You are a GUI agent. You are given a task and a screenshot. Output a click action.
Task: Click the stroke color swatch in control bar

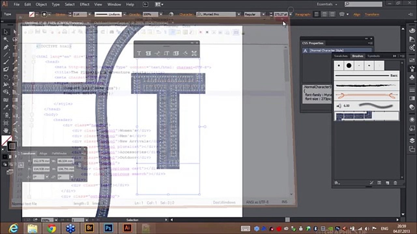(x=44, y=14)
